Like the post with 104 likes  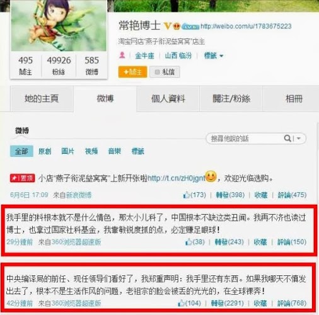181,303
